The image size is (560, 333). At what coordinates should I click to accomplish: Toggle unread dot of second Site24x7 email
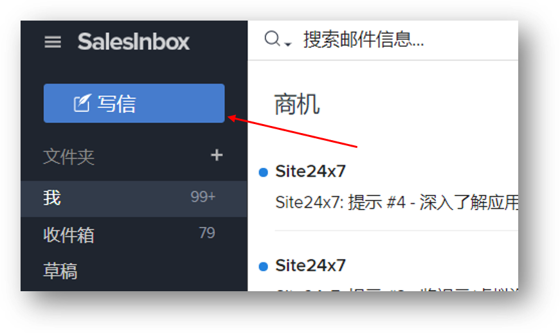click(x=263, y=267)
